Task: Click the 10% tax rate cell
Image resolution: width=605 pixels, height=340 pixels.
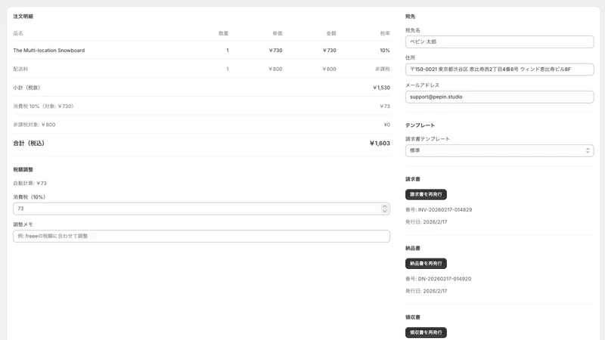Action: [385, 51]
